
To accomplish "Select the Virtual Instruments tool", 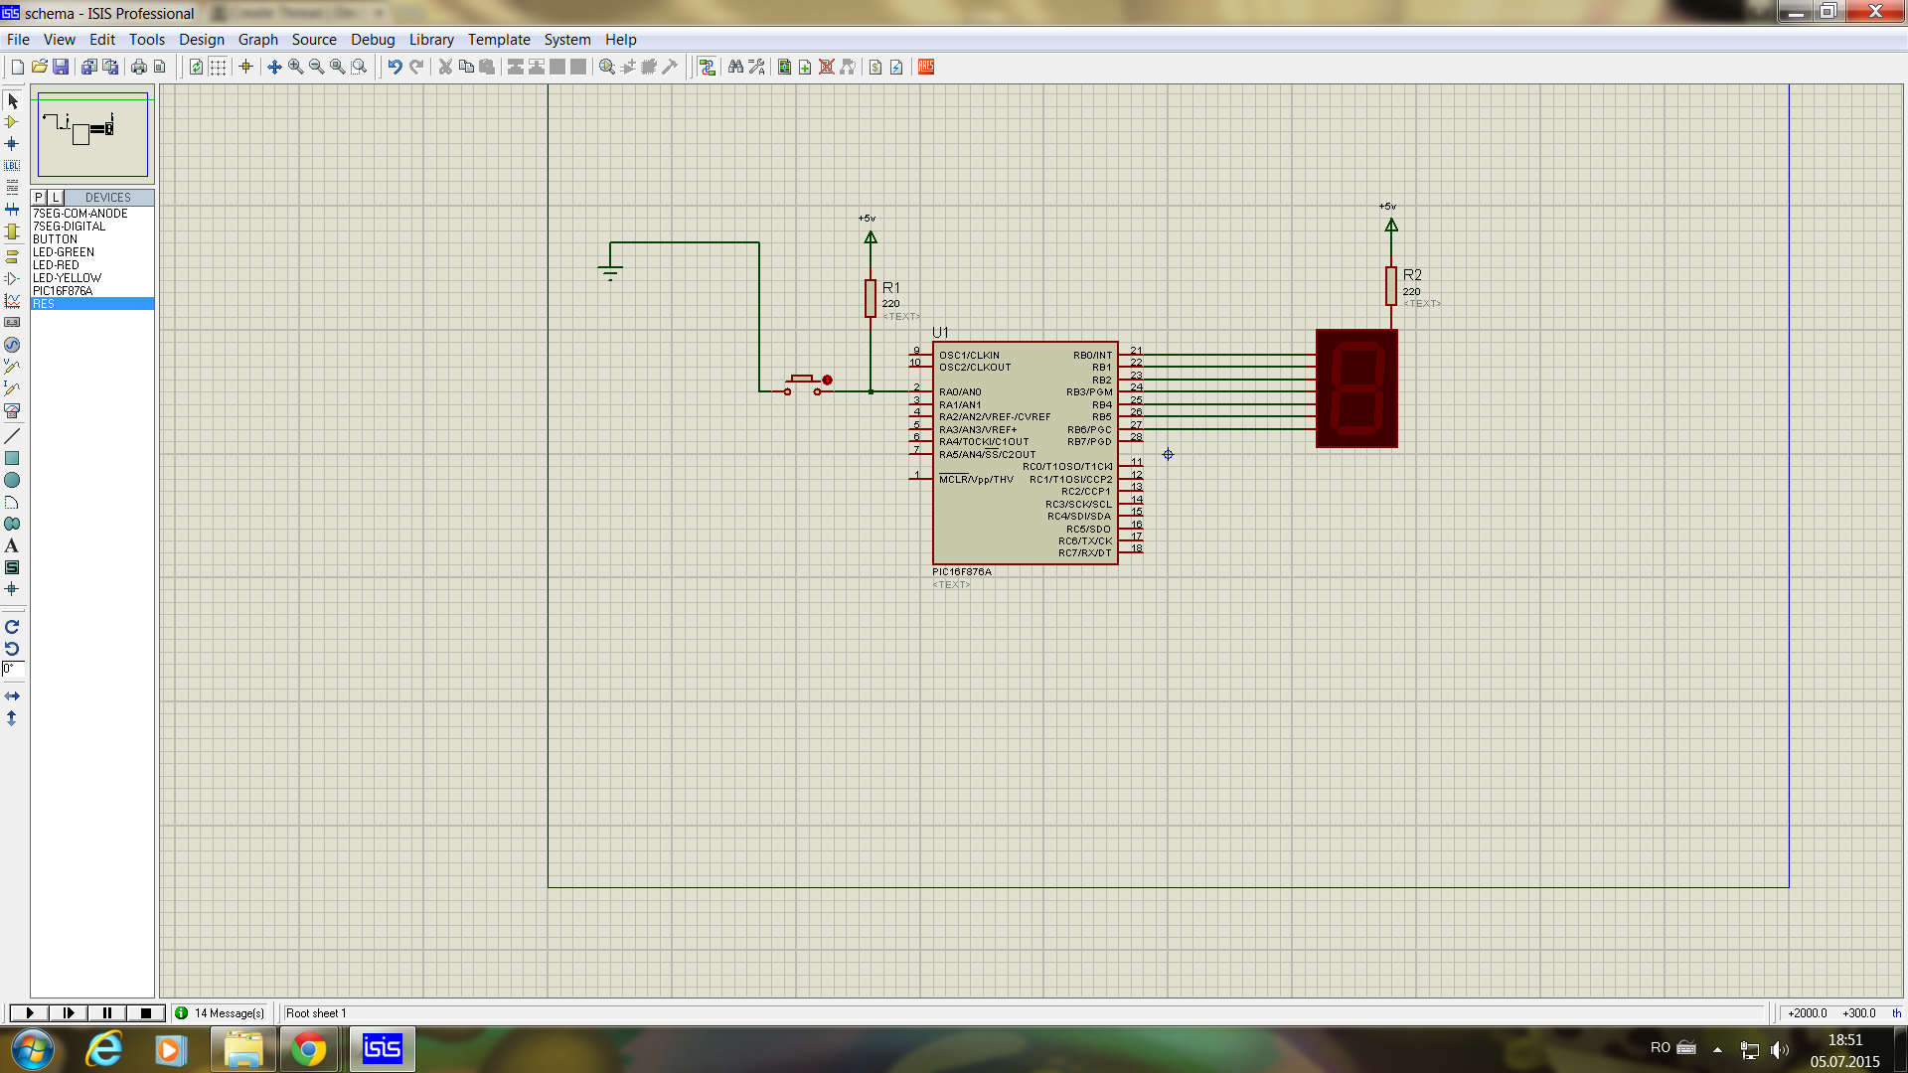I will coord(12,410).
